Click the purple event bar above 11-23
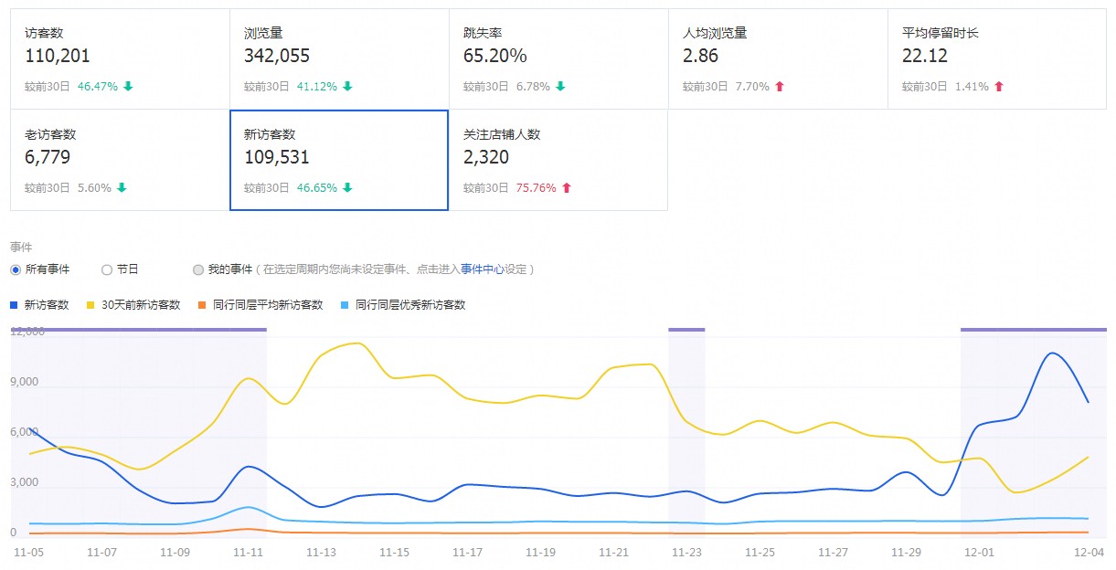 [686, 329]
